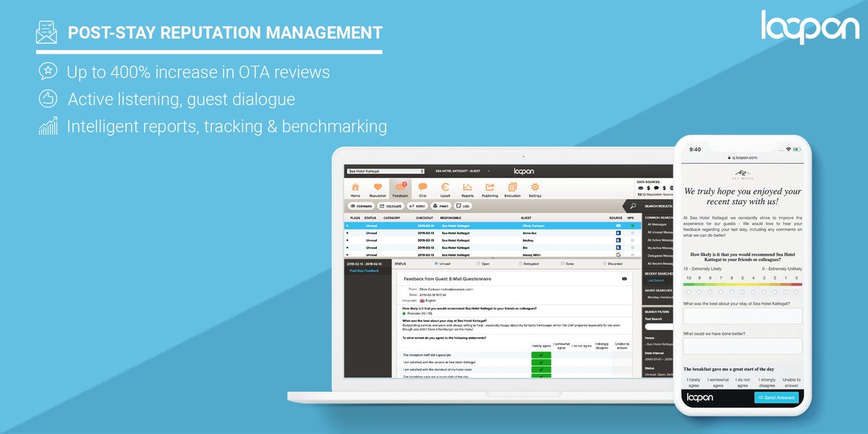Sort by the Responsible column header
868x434 pixels.
click(x=451, y=217)
